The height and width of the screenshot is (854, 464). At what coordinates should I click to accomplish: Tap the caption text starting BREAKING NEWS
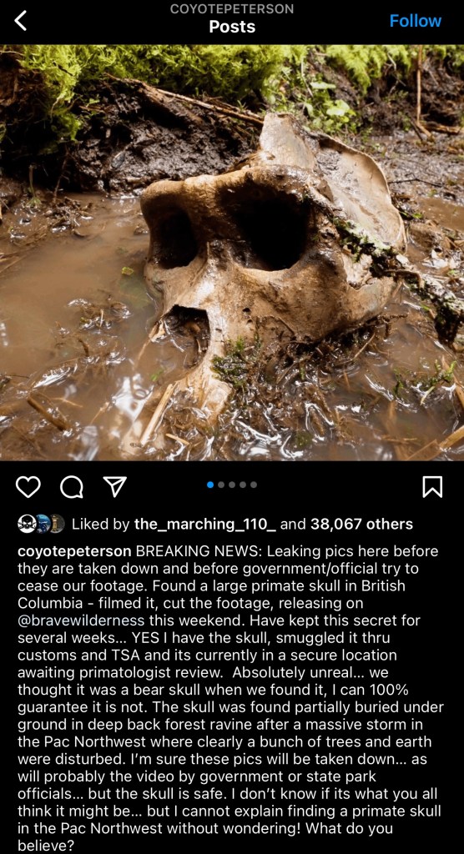pos(232,700)
